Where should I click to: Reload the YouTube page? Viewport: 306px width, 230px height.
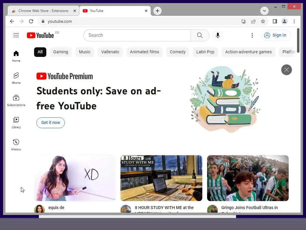coord(31,21)
